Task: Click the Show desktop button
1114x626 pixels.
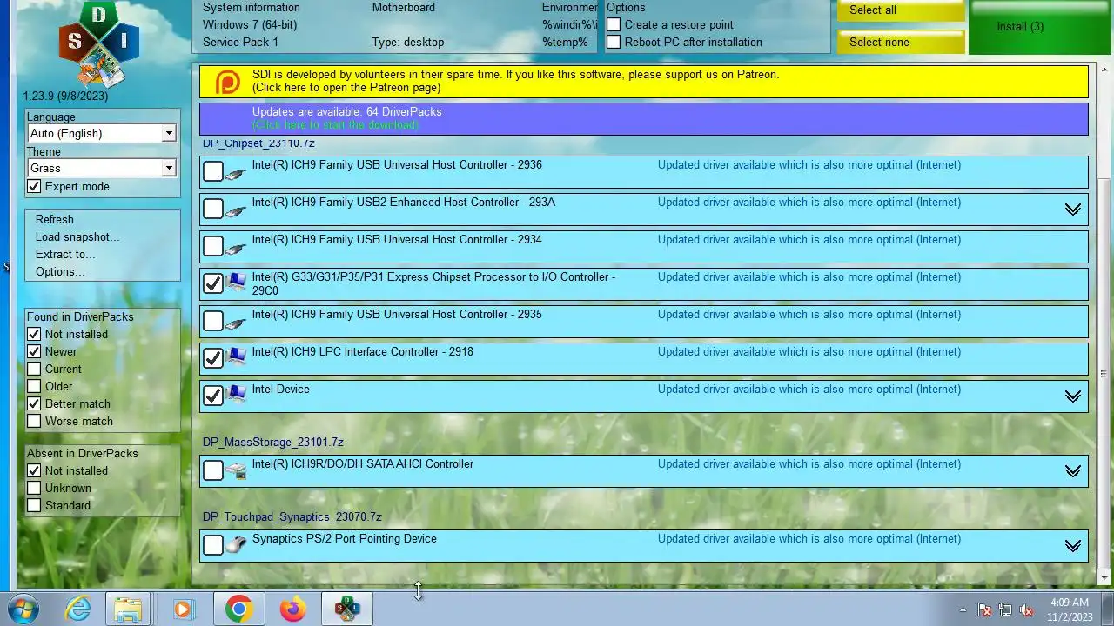Action: (x=1107, y=609)
